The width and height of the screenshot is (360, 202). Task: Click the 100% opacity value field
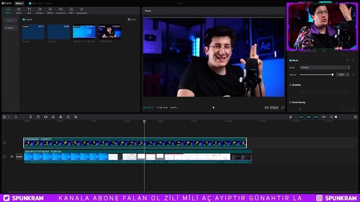click(341, 75)
